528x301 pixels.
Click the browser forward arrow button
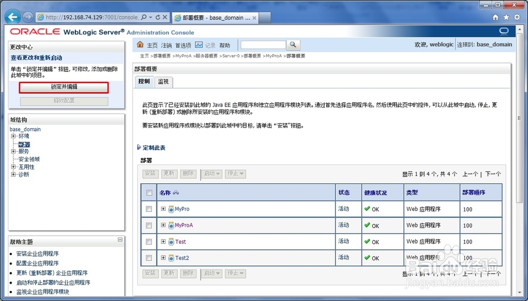coord(28,17)
